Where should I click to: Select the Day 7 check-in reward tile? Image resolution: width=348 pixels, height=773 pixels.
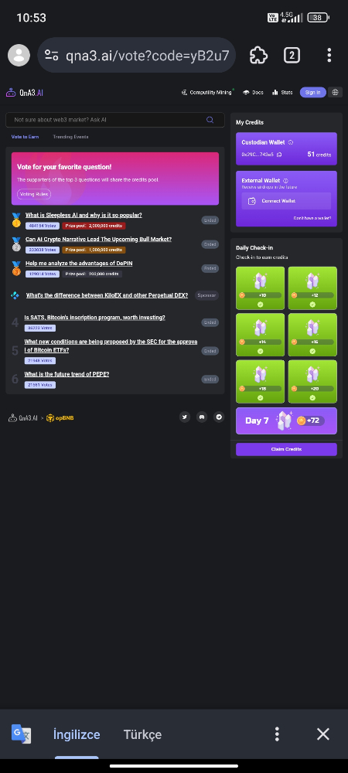[x=286, y=421]
